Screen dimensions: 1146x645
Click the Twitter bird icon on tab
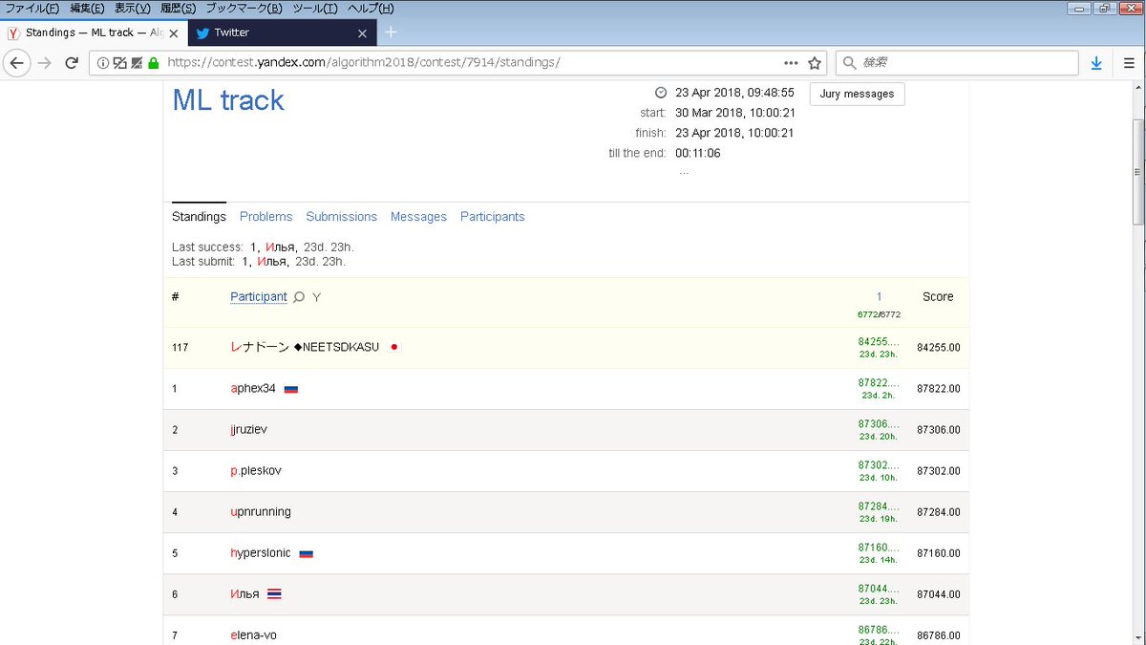202,32
